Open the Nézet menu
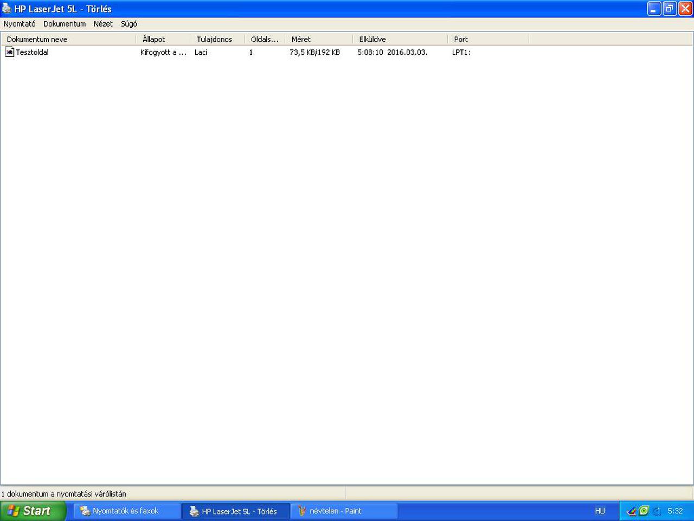The image size is (694, 521). [103, 24]
